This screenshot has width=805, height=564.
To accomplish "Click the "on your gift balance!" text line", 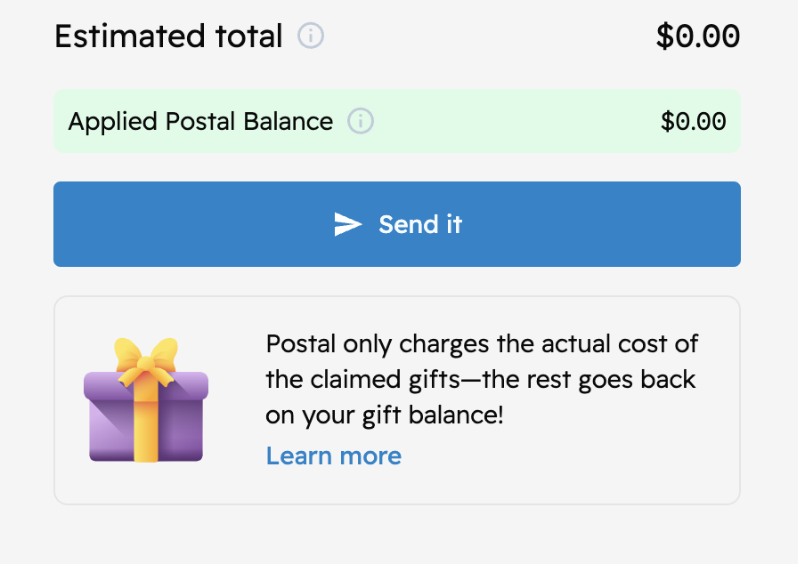I will (x=385, y=415).
